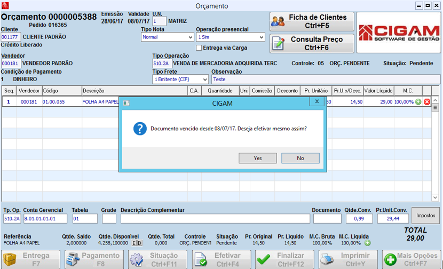Click the Pagamento F8 button
443x269 pixels.
pyautogui.click(x=94, y=259)
